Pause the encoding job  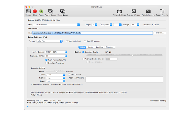(41, 11)
